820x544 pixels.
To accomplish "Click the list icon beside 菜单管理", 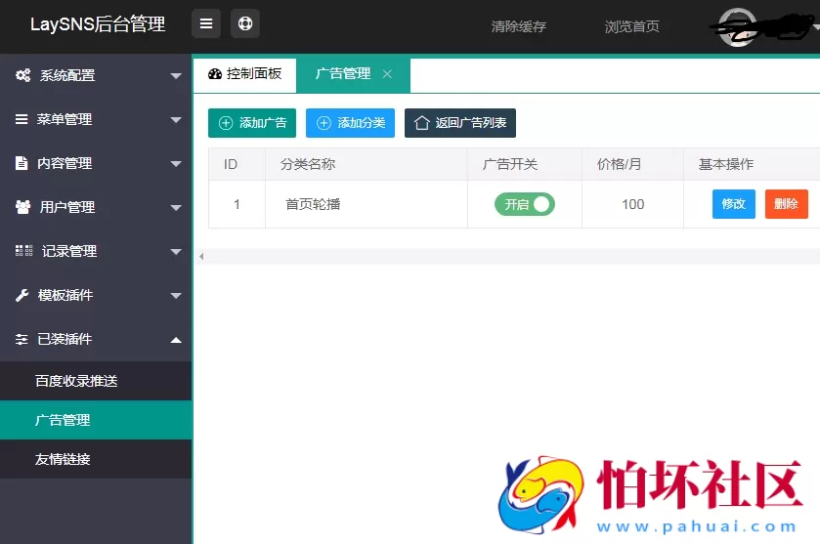I will coord(22,119).
